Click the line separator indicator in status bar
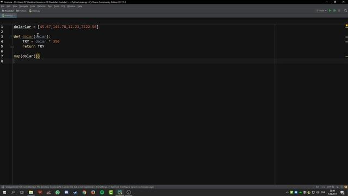348x196 pixels. (x=323, y=187)
